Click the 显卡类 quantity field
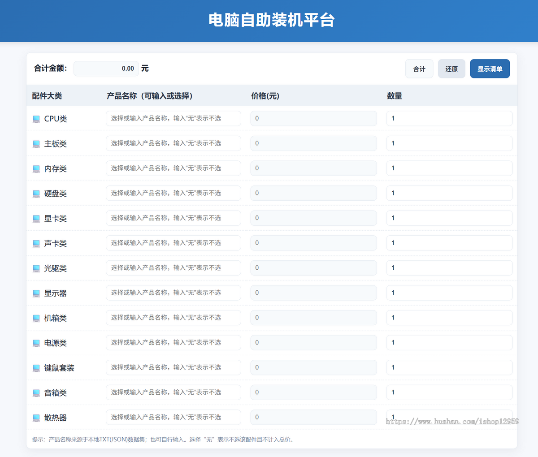The height and width of the screenshot is (457, 538). click(x=449, y=218)
